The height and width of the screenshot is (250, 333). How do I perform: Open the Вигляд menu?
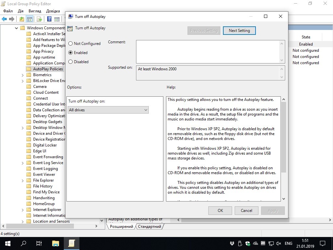tap(35, 11)
